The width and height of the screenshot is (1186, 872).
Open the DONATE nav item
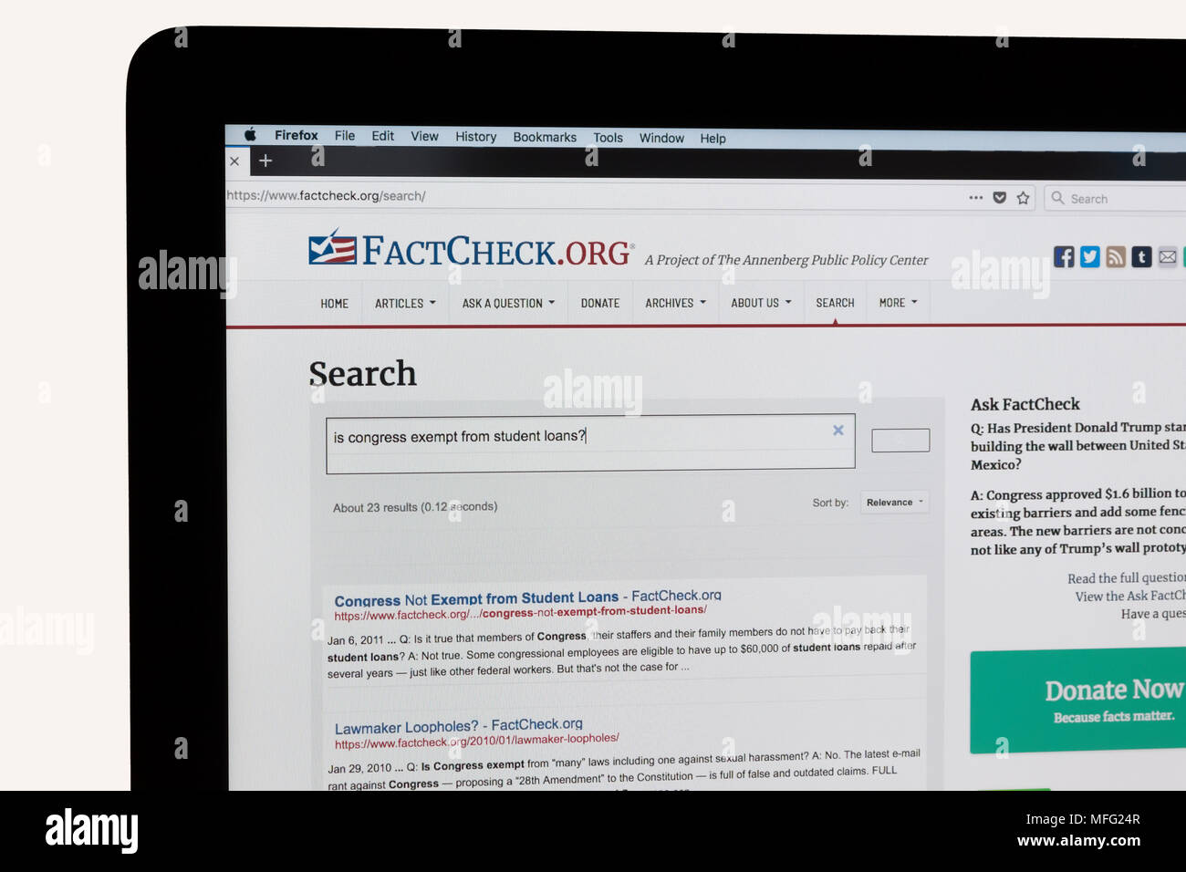[600, 304]
